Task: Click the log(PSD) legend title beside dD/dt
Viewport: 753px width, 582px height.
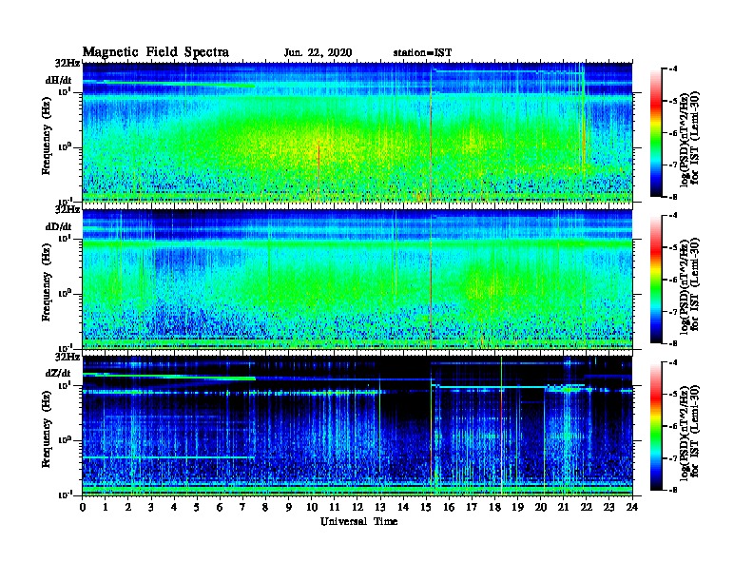Action: click(688, 285)
